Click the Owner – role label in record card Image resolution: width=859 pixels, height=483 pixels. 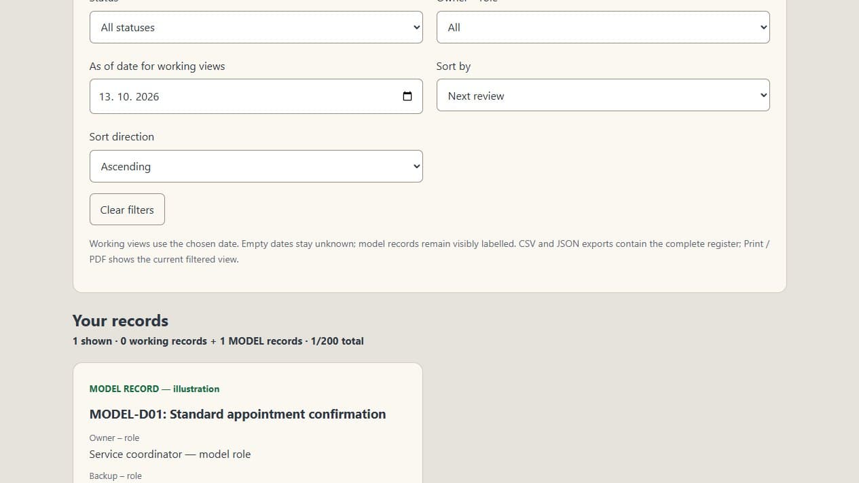pyautogui.click(x=114, y=438)
